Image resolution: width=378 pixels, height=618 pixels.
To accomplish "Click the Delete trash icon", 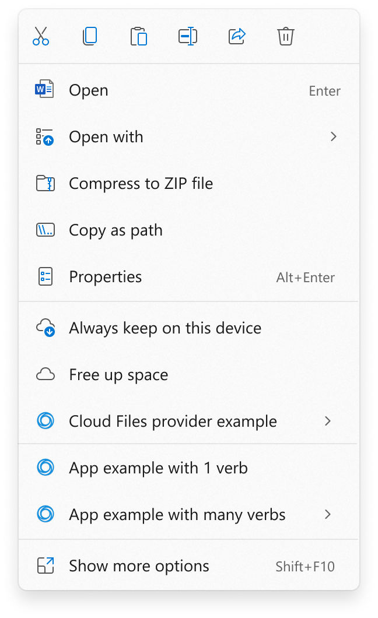I will (286, 36).
